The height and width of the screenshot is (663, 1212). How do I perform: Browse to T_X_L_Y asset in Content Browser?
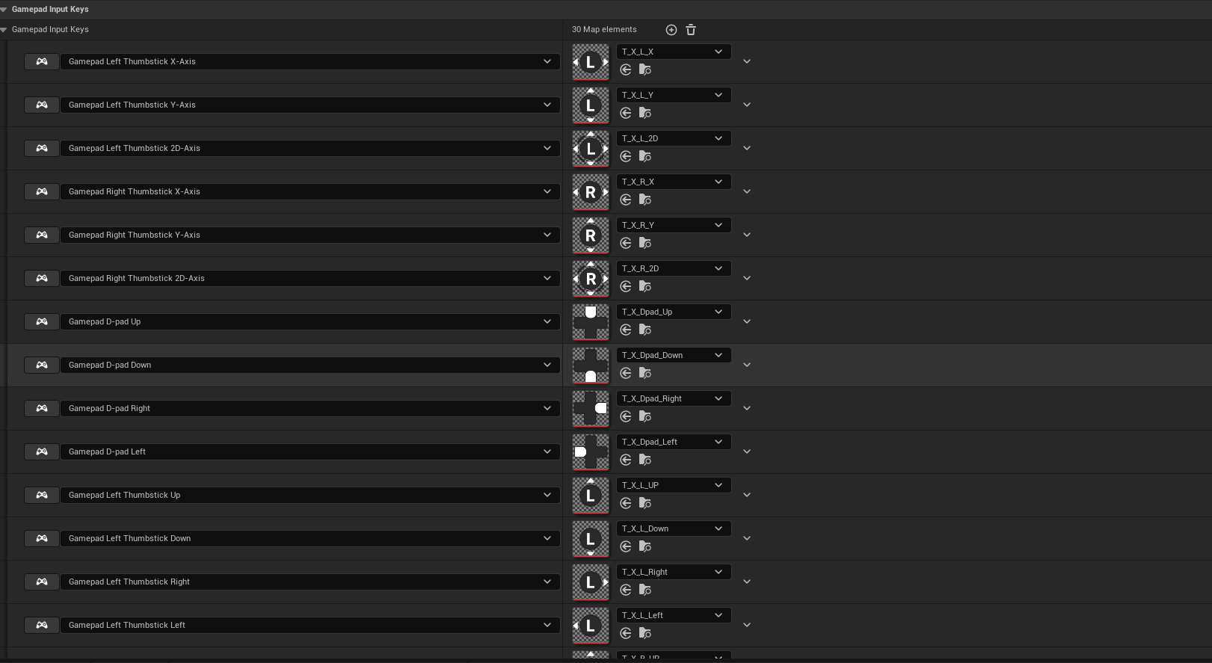tap(645, 113)
